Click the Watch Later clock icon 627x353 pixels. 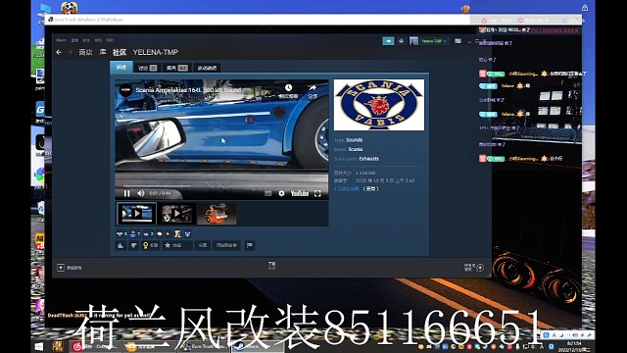point(288,87)
